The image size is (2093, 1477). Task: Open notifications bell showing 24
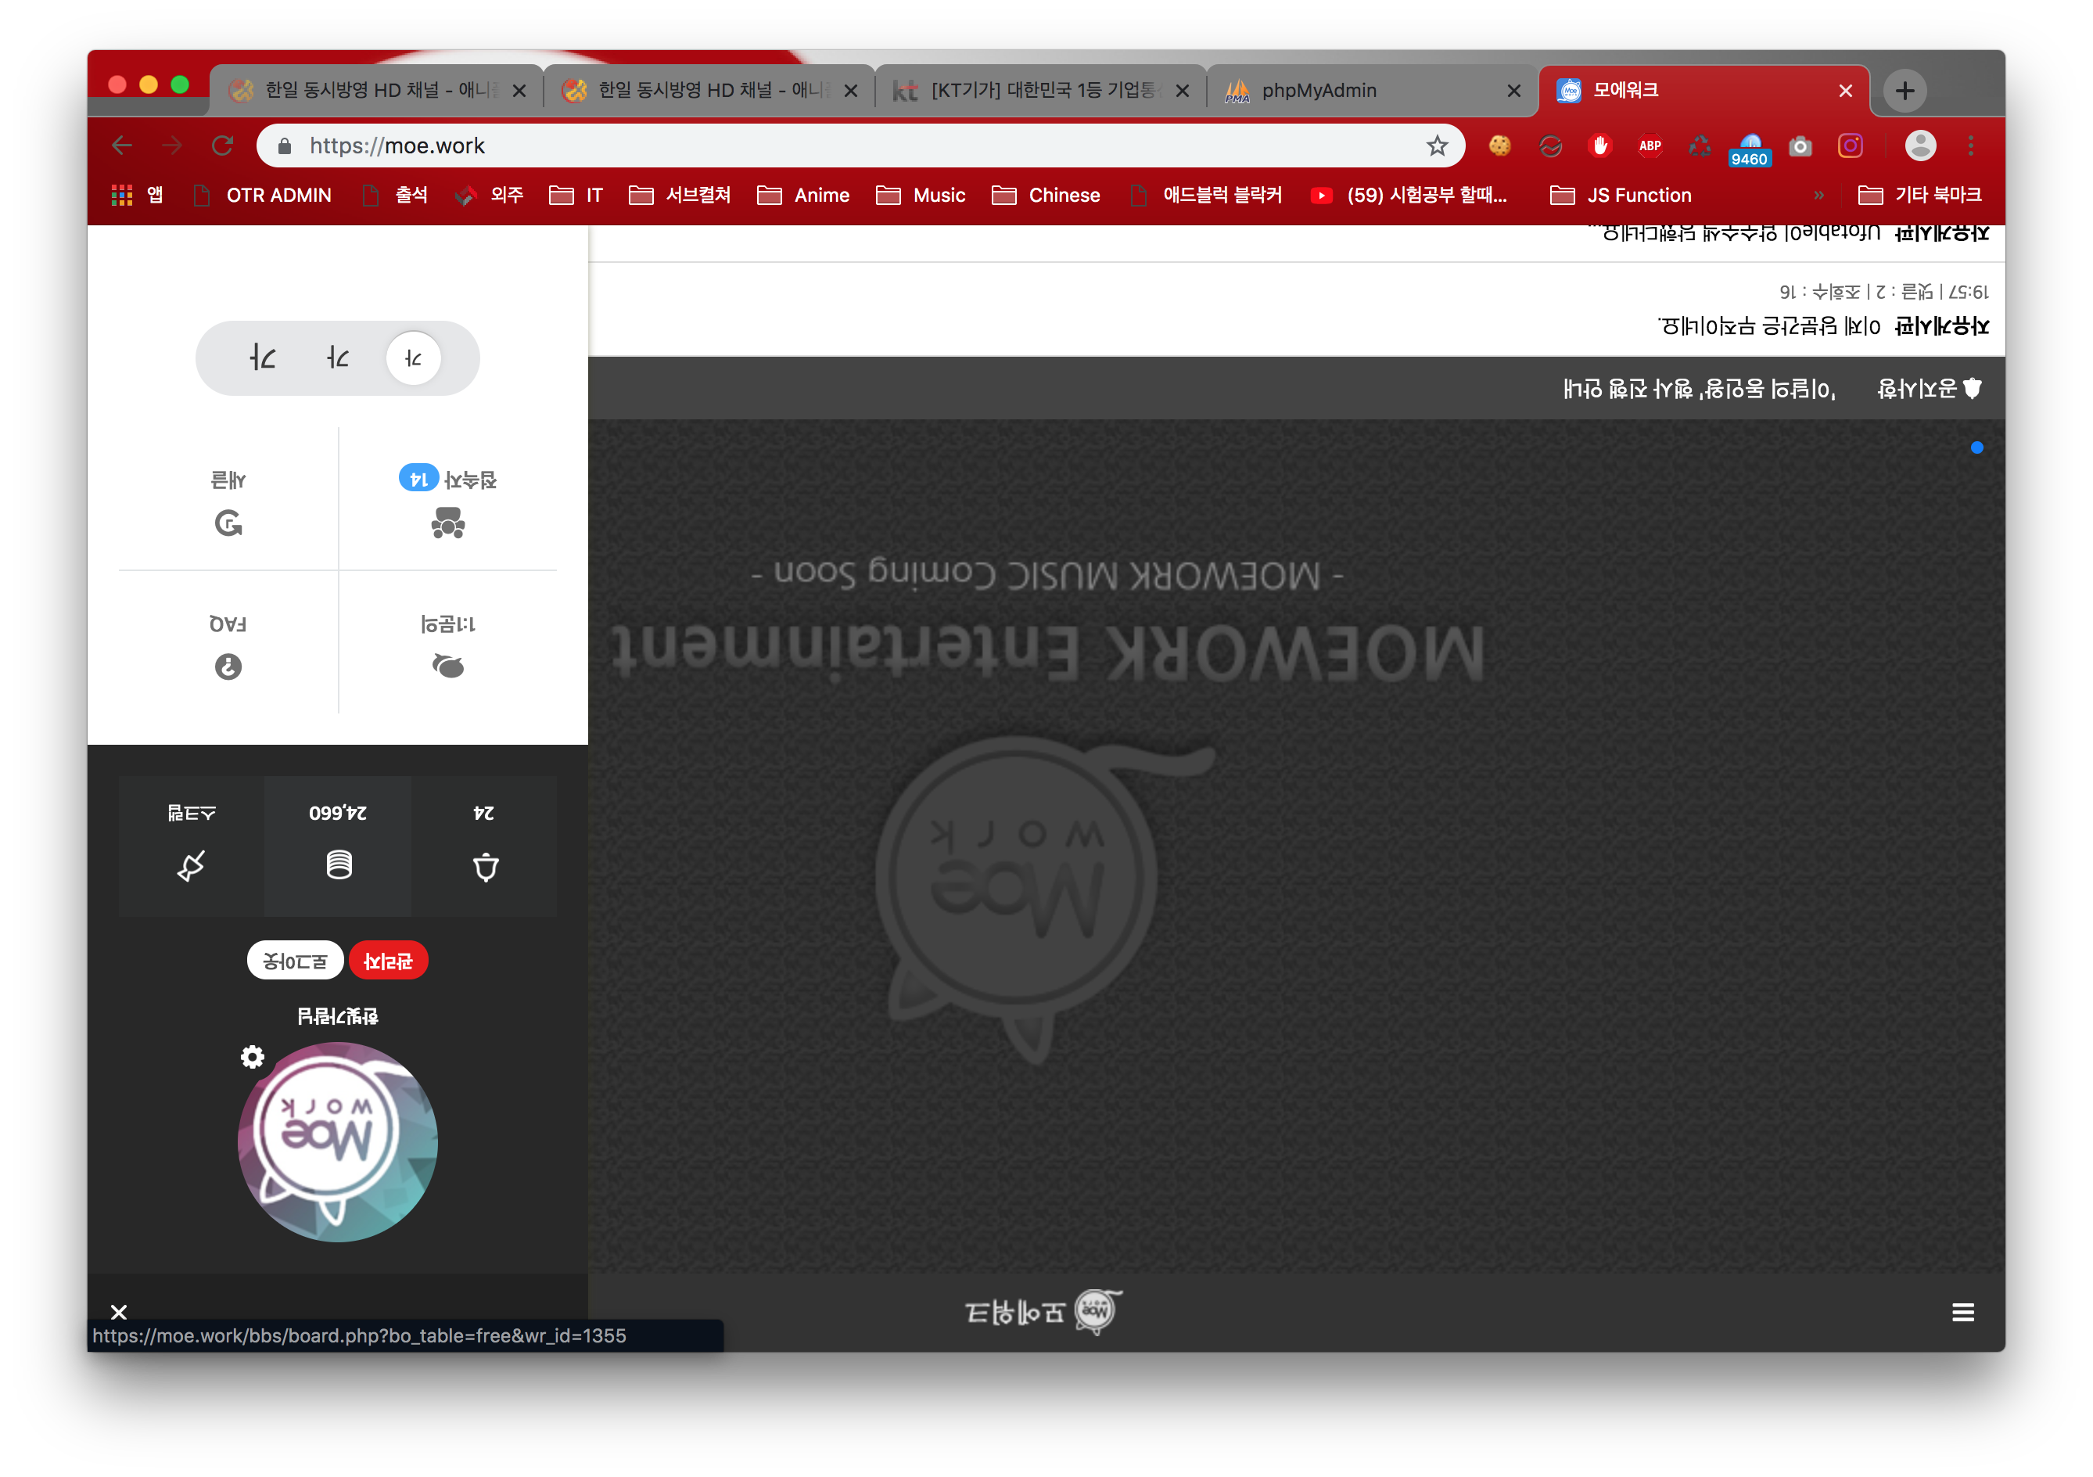485,866
